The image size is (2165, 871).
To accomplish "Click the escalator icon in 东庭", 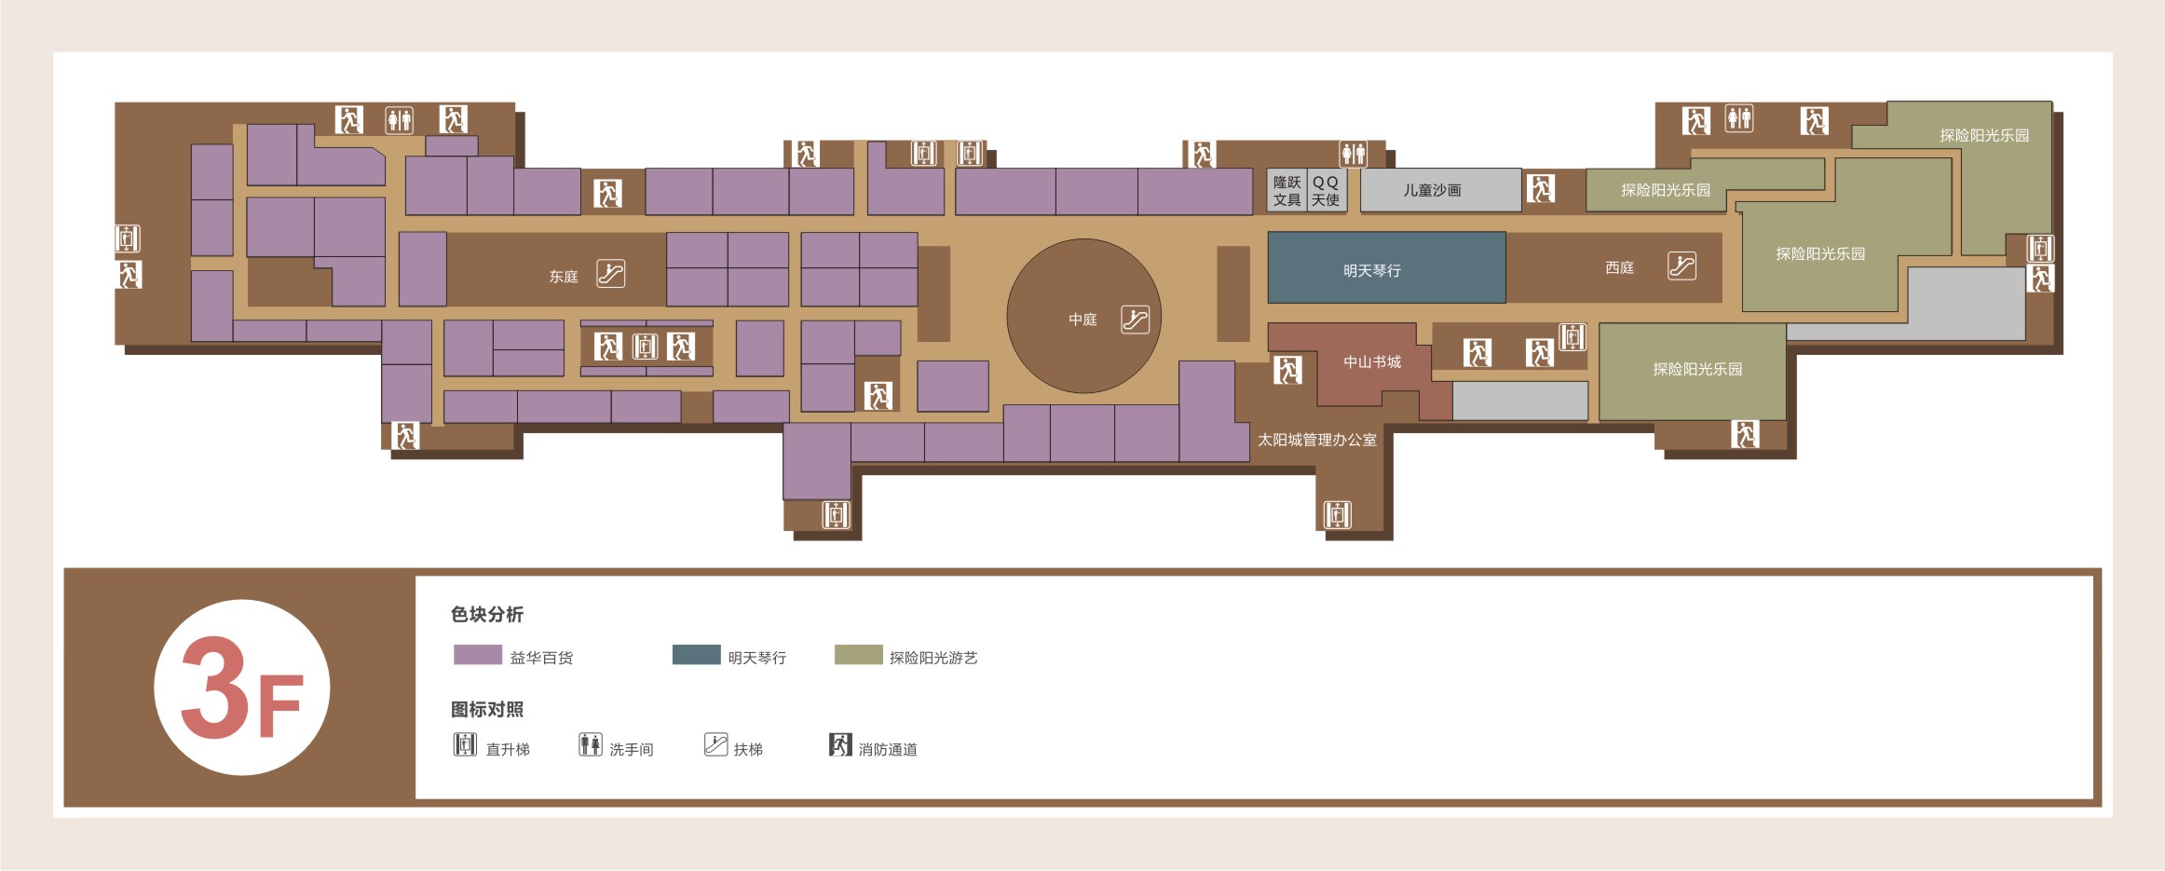I will point(611,274).
